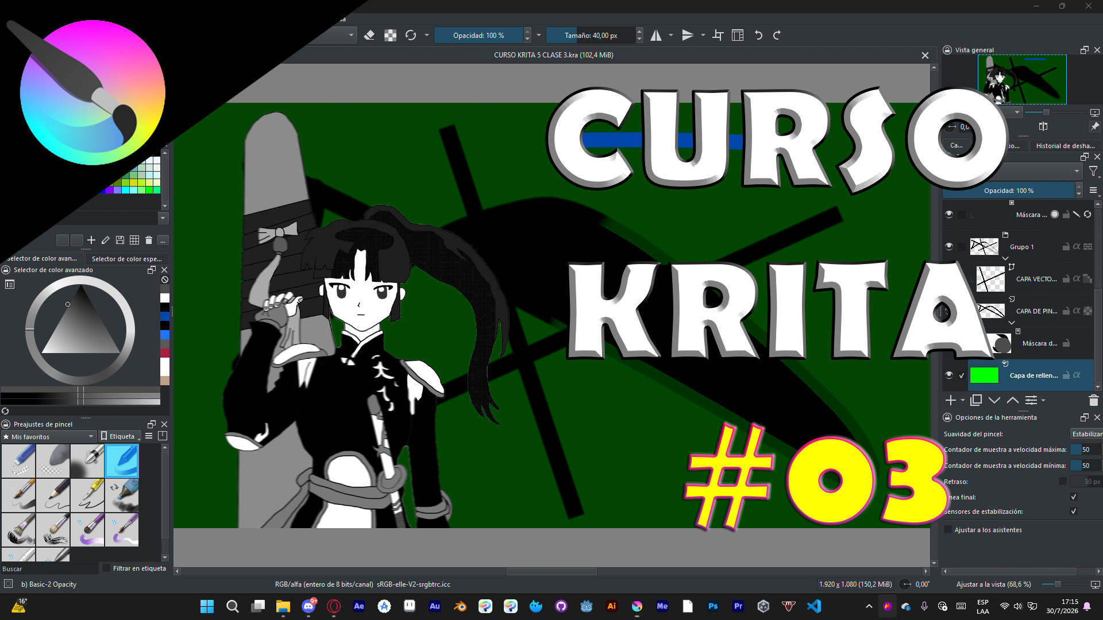Delete the selected layer with trash icon
Screen dimensions: 1103x620
(1093, 400)
